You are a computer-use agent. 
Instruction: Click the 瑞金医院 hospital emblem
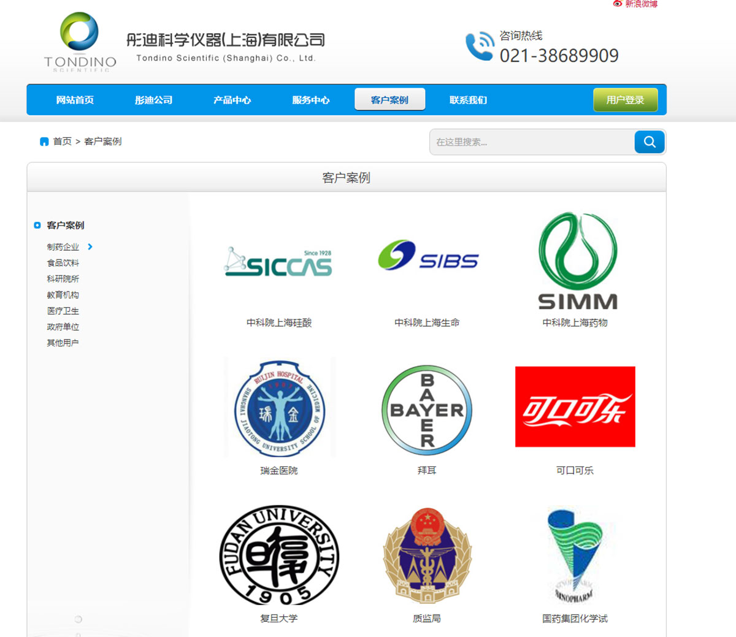click(x=279, y=406)
